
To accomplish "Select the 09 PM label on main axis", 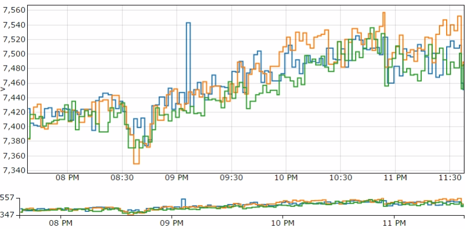I will pos(177,178).
